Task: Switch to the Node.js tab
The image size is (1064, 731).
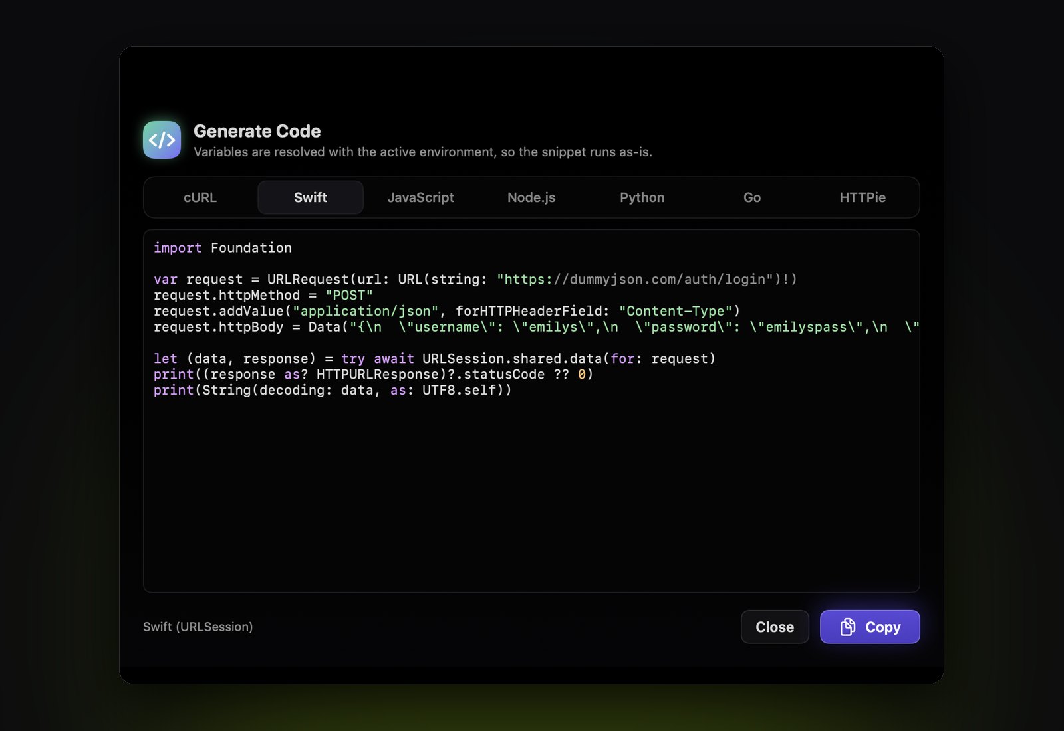Action: [531, 197]
